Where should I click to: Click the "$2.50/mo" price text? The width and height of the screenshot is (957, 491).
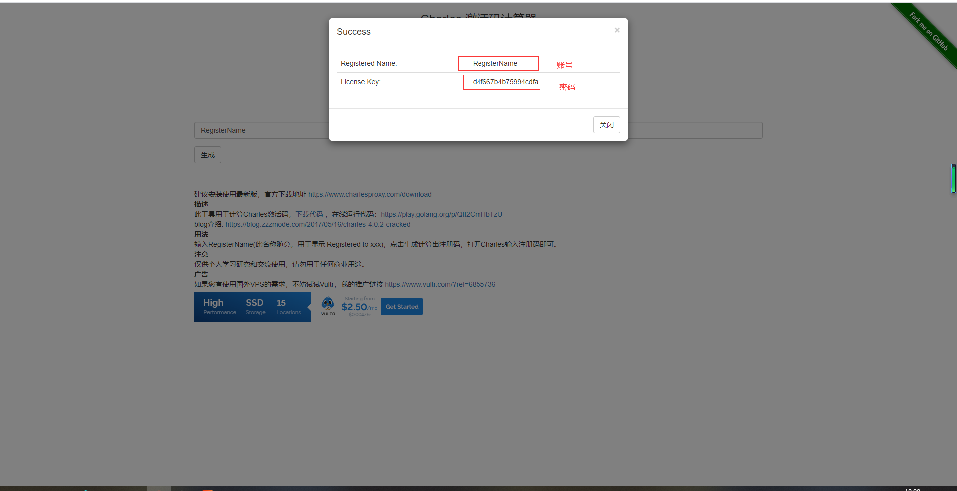point(359,307)
